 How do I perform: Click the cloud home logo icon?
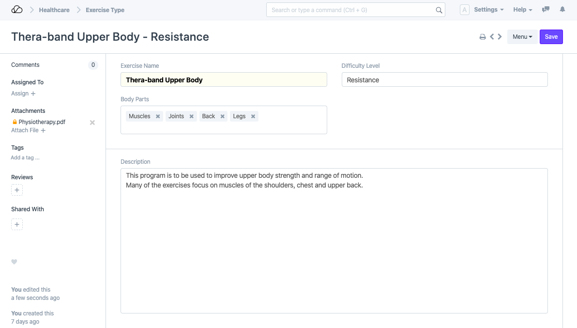(x=17, y=10)
